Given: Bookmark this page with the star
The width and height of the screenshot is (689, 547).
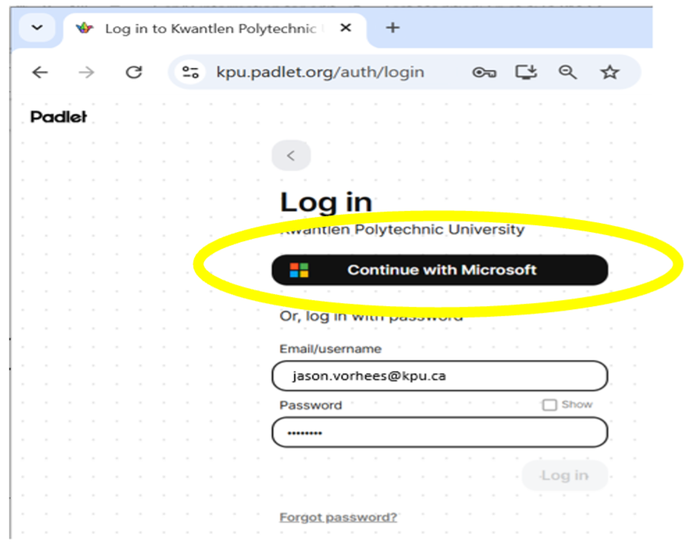Looking at the screenshot, I should 610,72.
